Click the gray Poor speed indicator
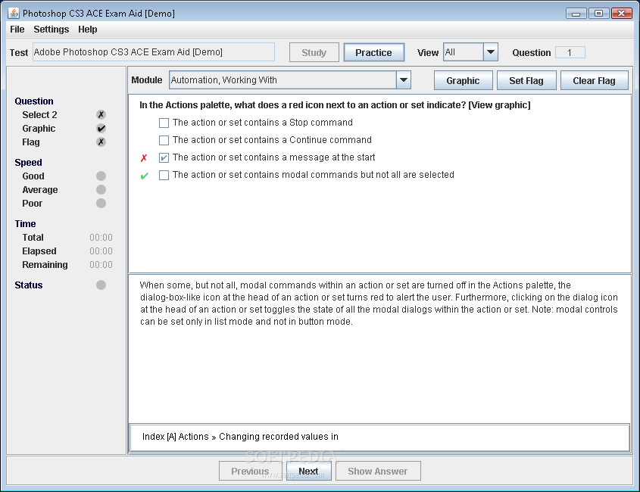The height and width of the screenshot is (492, 640). 101,203
